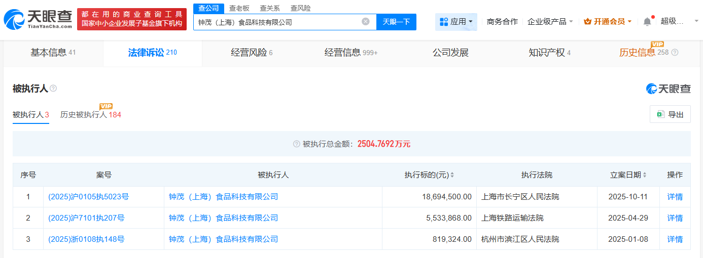Image resolution: width=703 pixels, height=258 pixels.
Task: Open 商务合作 in header
Action: pos(502,22)
